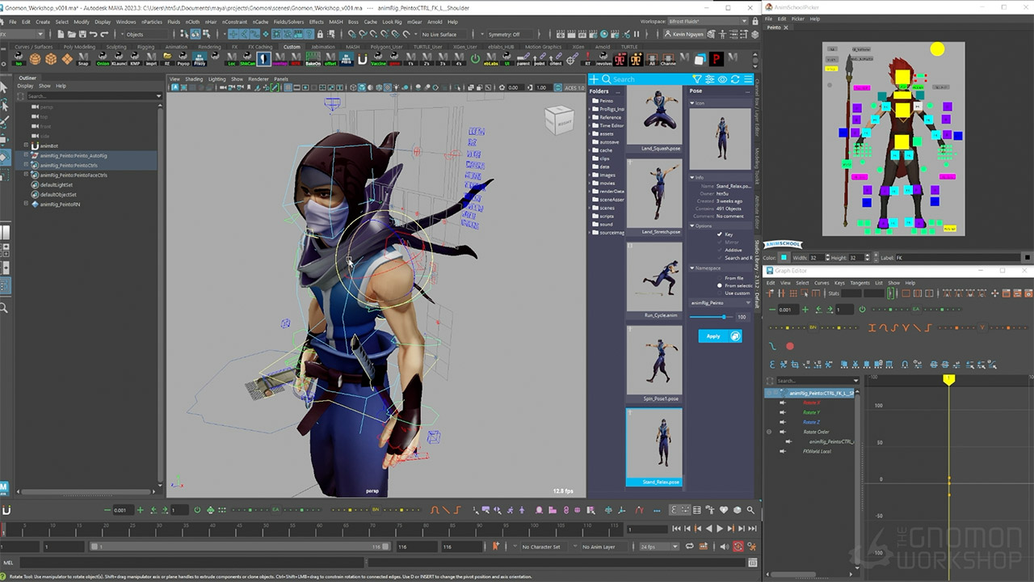Image resolution: width=1034 pixels, height=582 pixels.
Task: Open the 24 fps frame rate dropdown
Action: (658, 547)
